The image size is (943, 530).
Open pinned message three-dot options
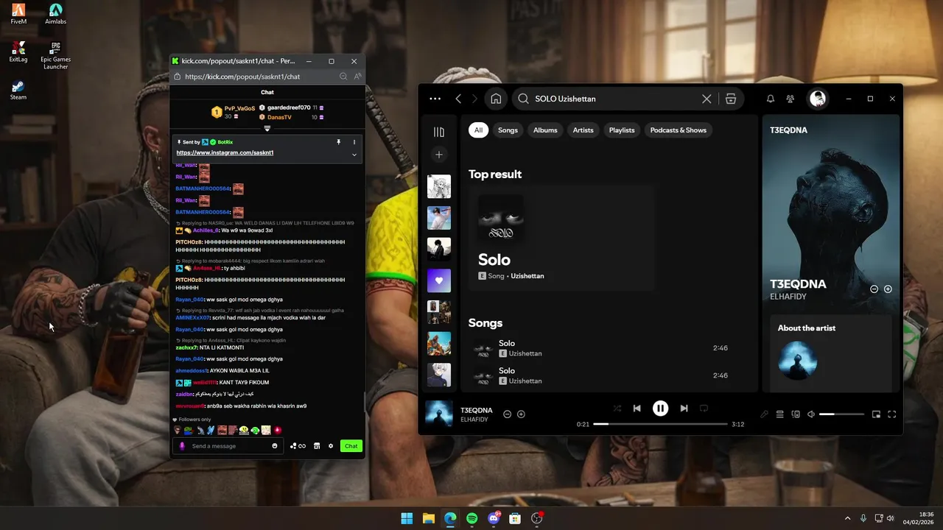[x=354, y=142]
